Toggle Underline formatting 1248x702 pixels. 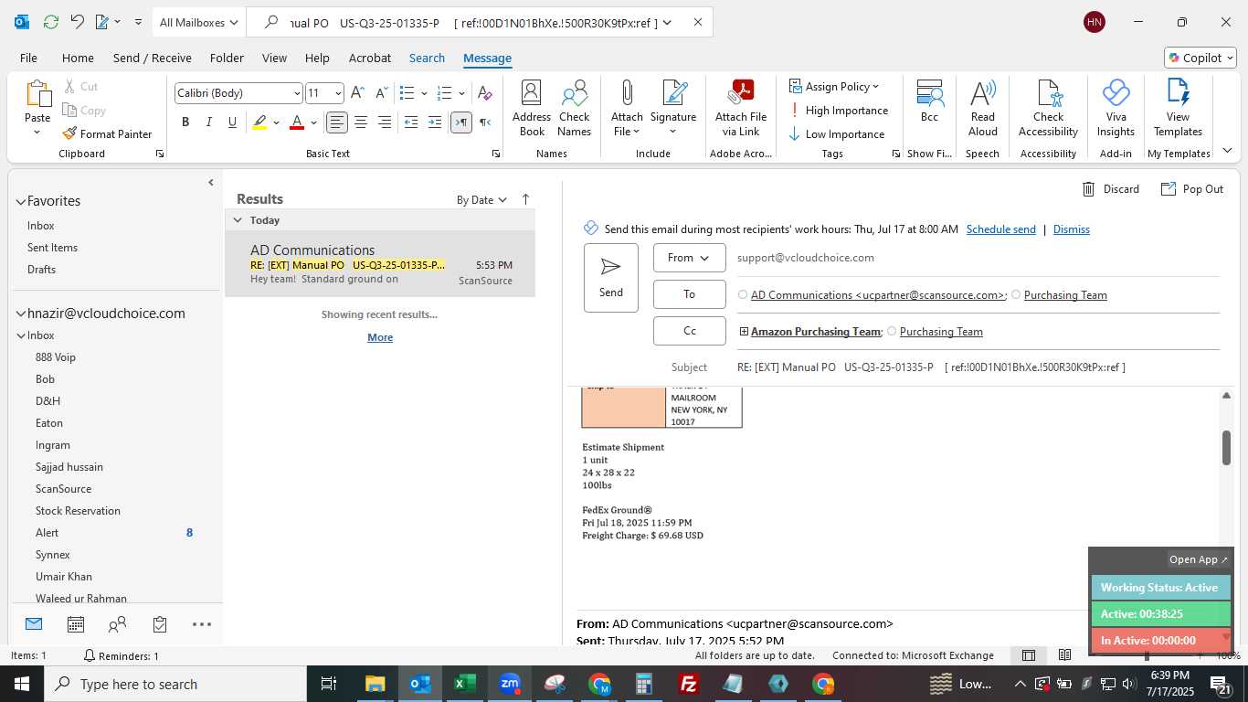point(232,122)
